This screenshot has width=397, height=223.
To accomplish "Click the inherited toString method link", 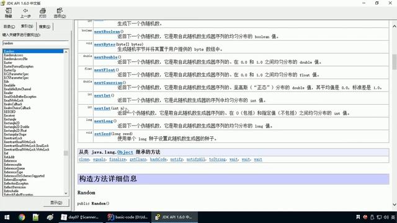I will [217, 159].
